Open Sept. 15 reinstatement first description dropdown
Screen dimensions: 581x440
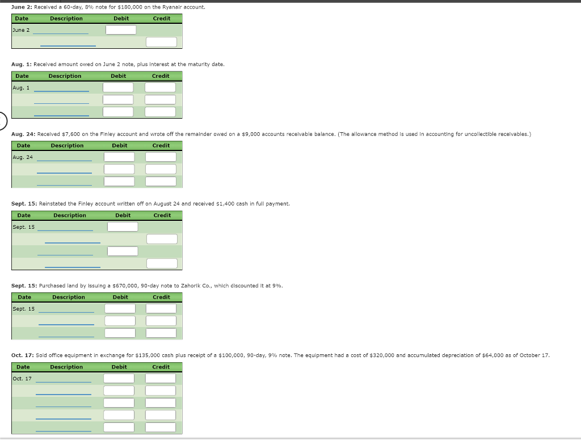pyautogui.click(x=65, y=227)
